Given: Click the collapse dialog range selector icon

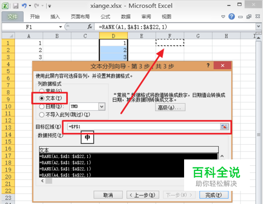Looking at the screenshot, I should click(x=224, y=127).
